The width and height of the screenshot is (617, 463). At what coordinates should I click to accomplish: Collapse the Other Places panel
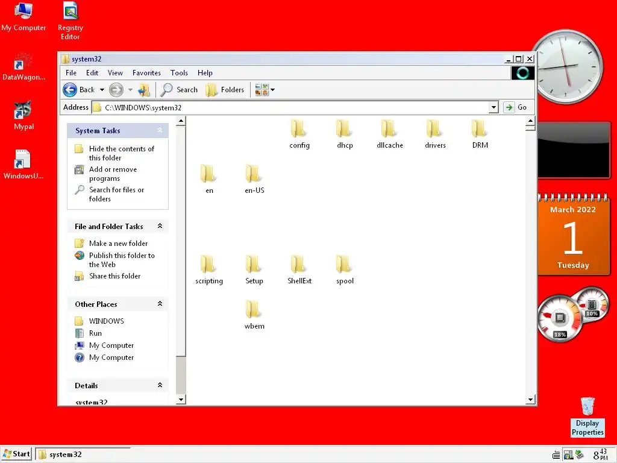coord(160,303)
